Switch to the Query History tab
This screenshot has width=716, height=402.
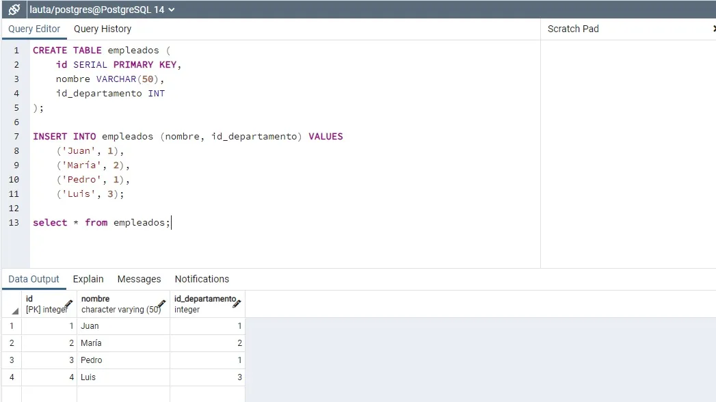[102, 29]
